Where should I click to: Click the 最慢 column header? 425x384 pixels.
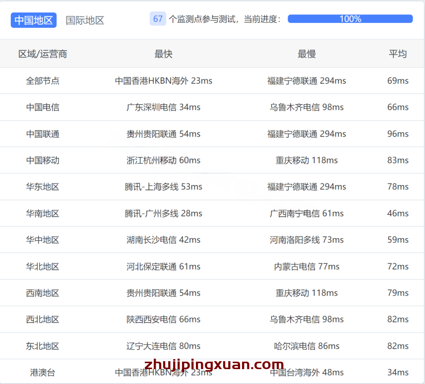306,54
